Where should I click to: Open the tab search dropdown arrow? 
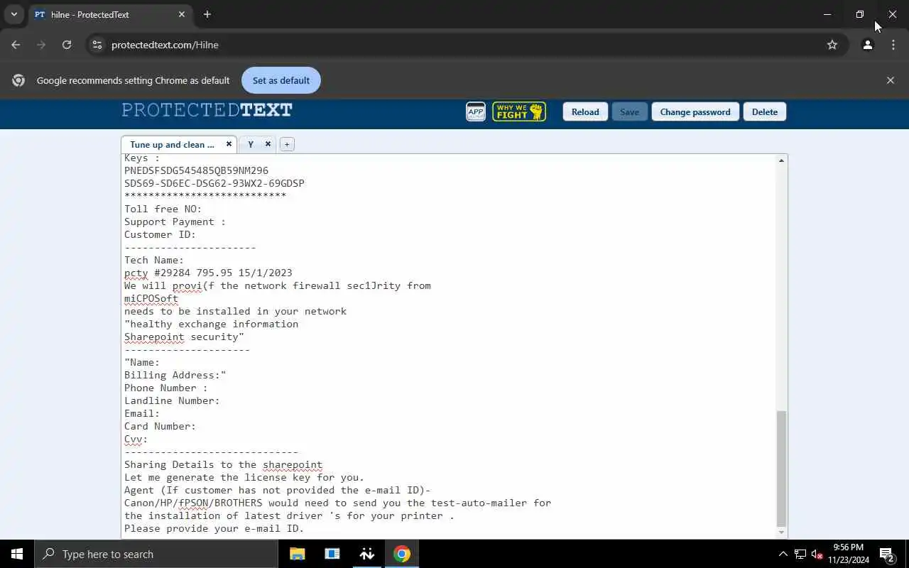coord(13,14)
